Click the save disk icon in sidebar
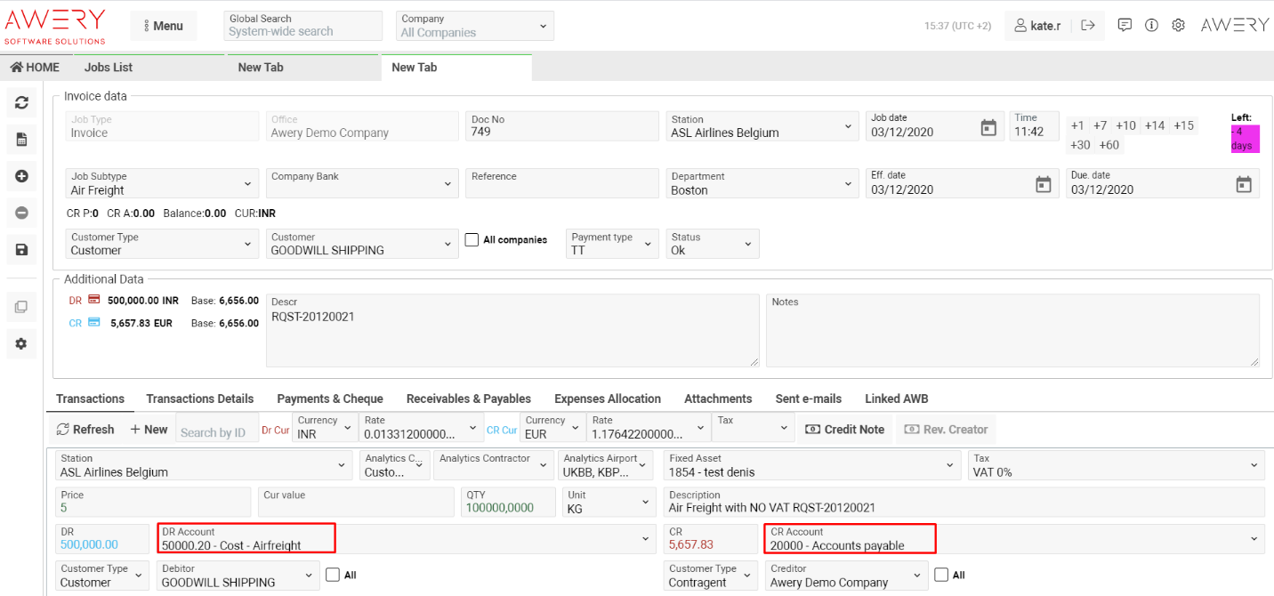Image resolution: width=1274 pixels, height=596 pixels. (x=21, y=250)
